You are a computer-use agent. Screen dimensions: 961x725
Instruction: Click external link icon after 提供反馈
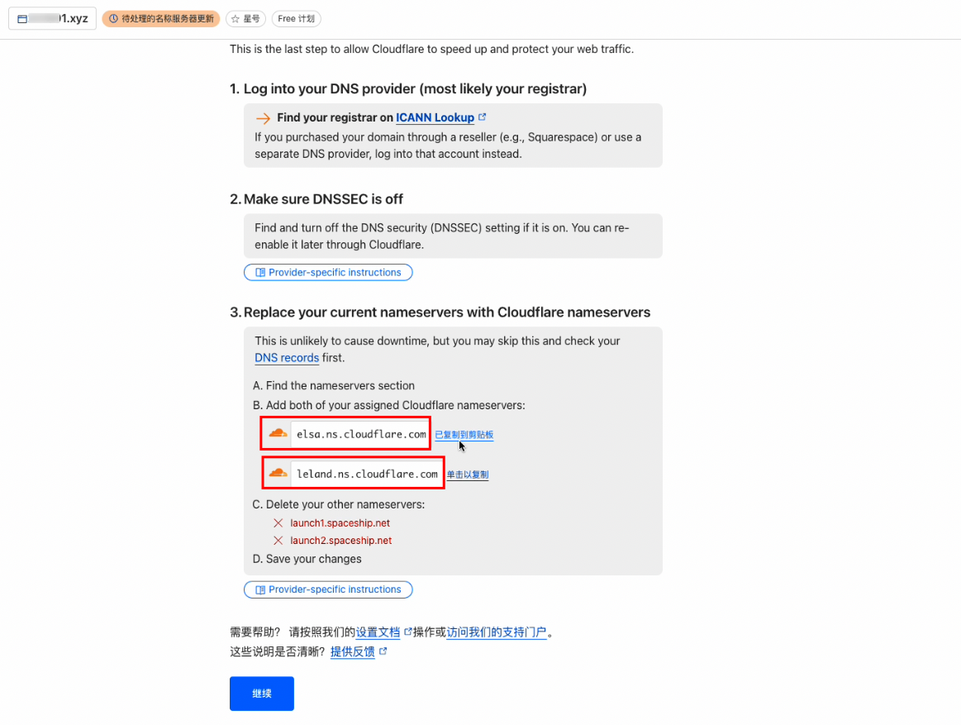coord(383,651)
